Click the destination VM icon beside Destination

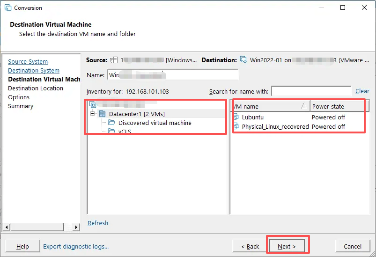[x=243, y=59]
